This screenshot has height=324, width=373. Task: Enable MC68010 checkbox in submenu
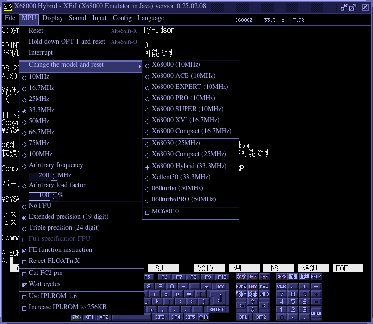point(190,211)
